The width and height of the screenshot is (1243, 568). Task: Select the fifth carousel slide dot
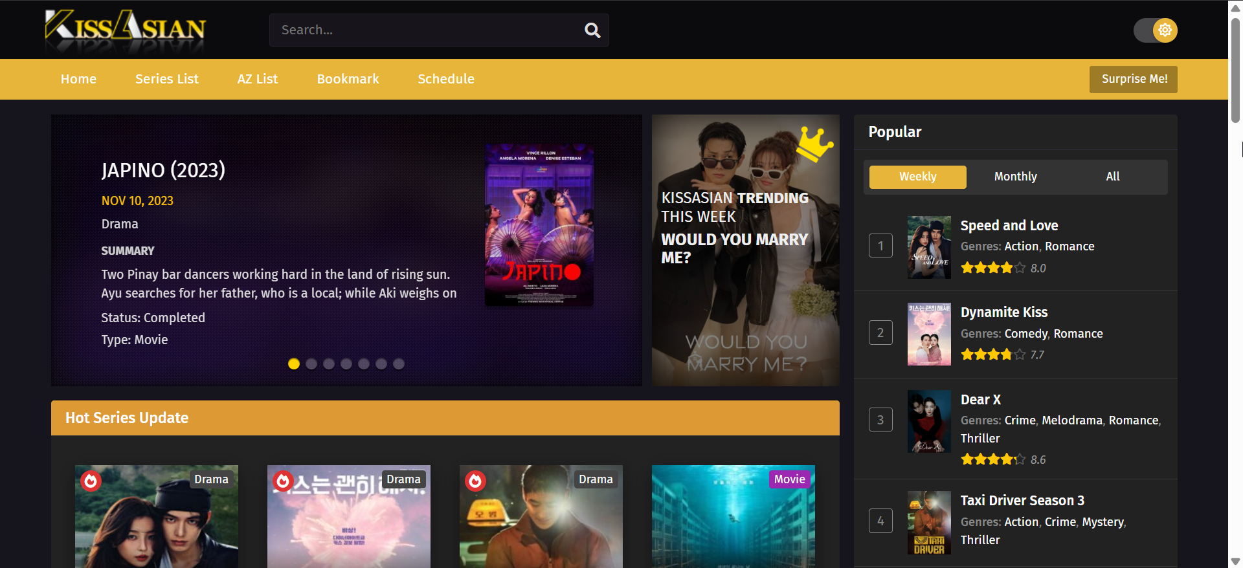[364, 364]
